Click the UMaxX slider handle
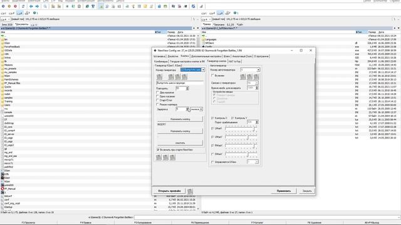This screenshot has width=401, height=225. point(254,128)
